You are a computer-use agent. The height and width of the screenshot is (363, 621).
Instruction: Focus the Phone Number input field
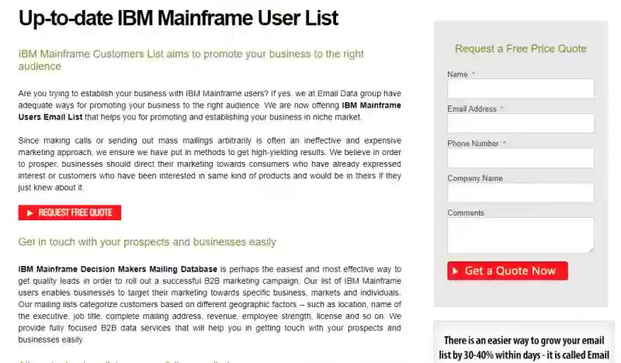pyautogui.click(x=520, y=158)
